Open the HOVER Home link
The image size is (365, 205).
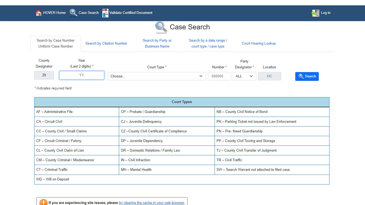pyautogui.click(x=54, y=13)
